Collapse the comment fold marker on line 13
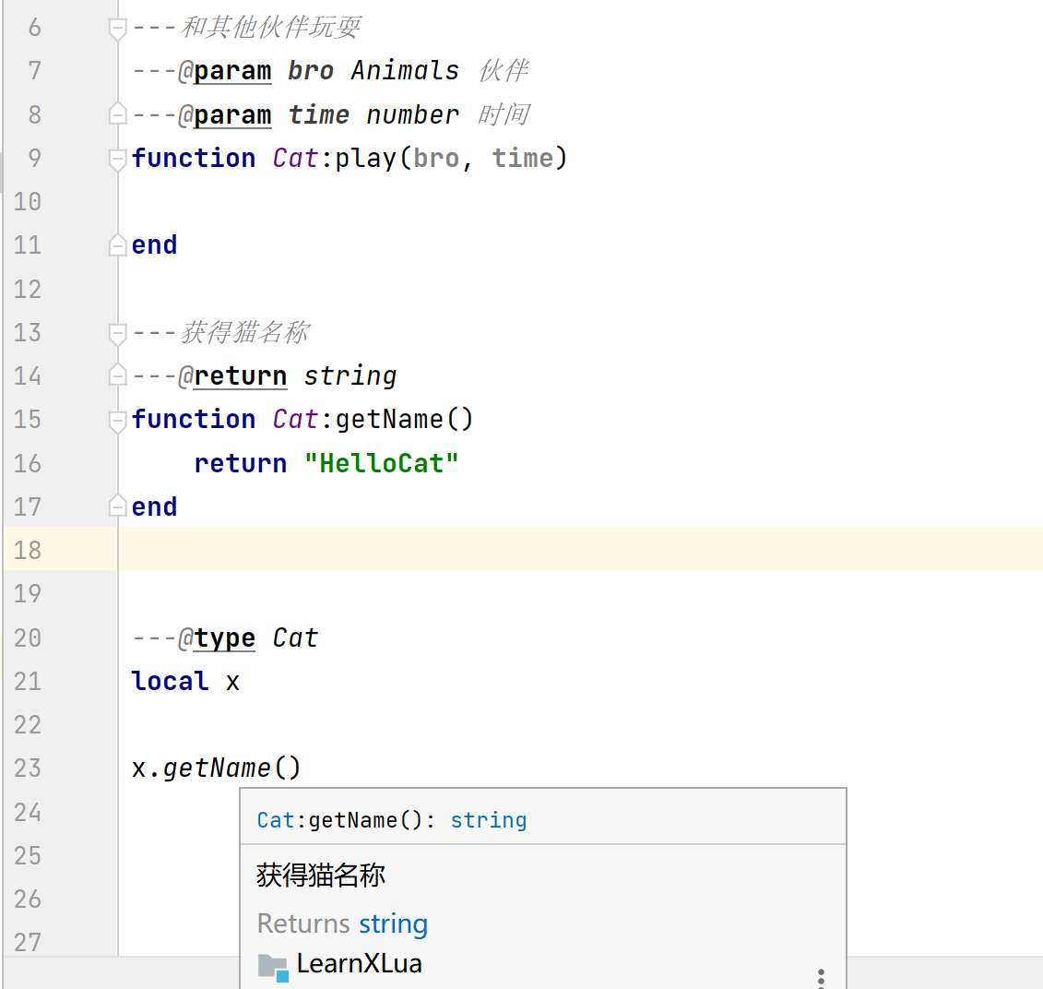The width and height of the screenshot is (1043, 989). [117, 333]
